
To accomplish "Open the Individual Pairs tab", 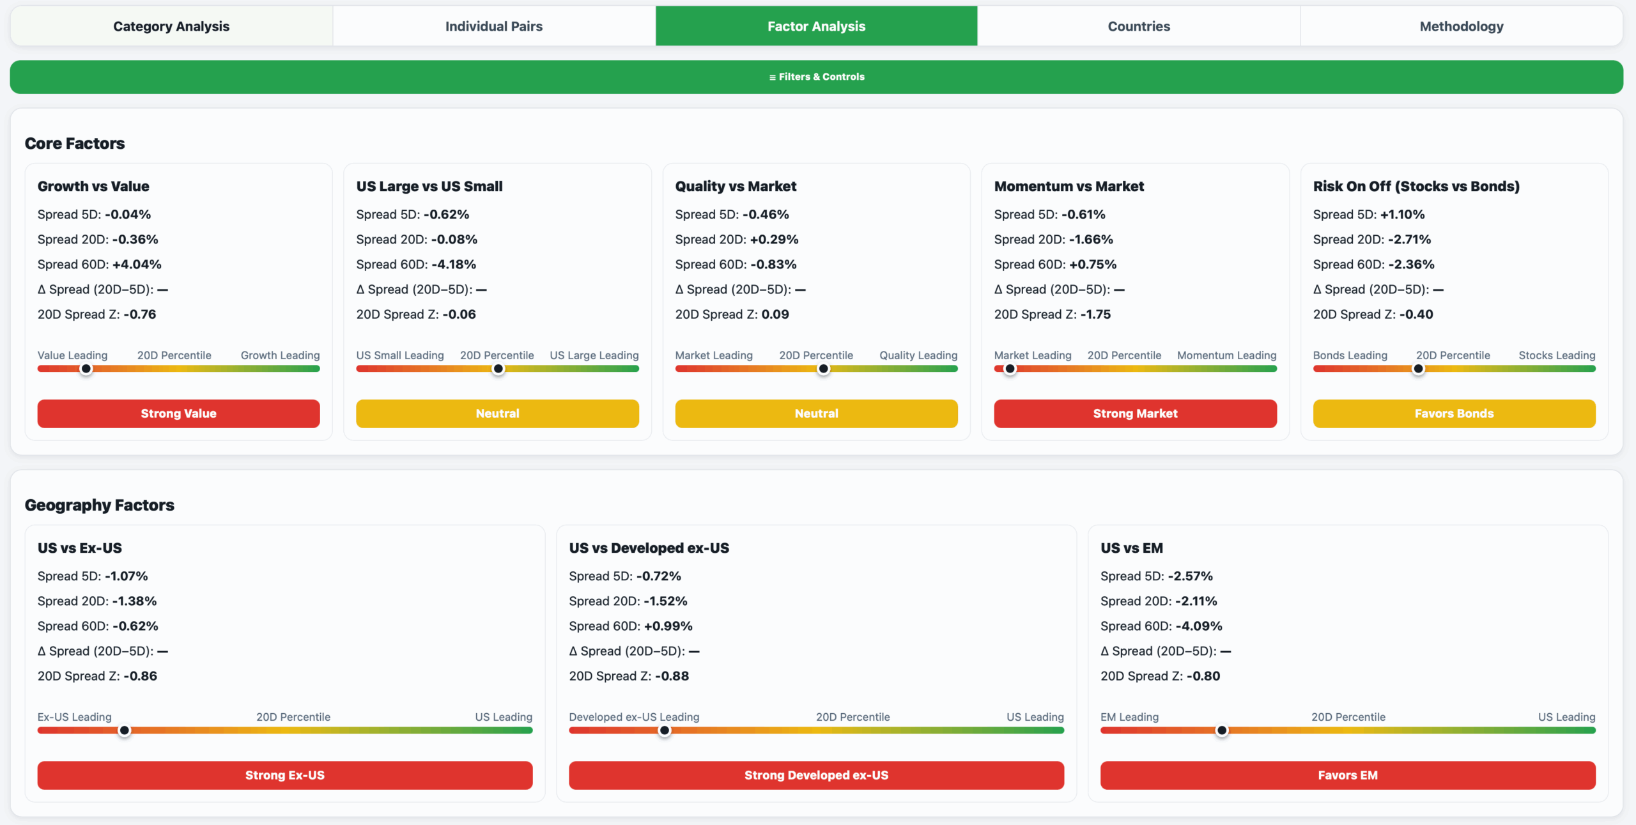I will click(493, 26).
